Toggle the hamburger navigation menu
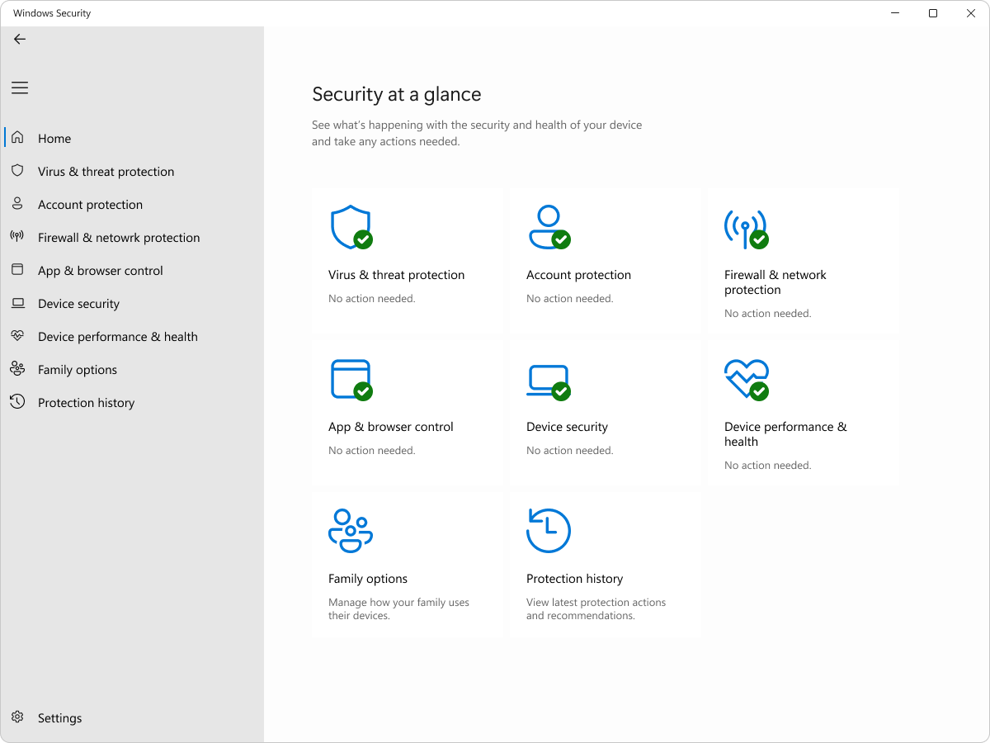Screen dimensions: 990x743 (20, 88)
